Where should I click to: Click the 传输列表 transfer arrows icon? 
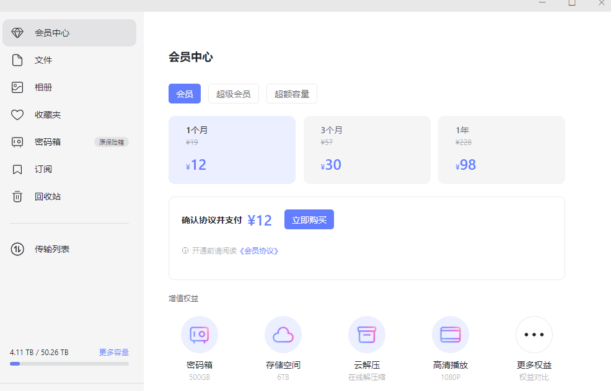coord(17,249)
